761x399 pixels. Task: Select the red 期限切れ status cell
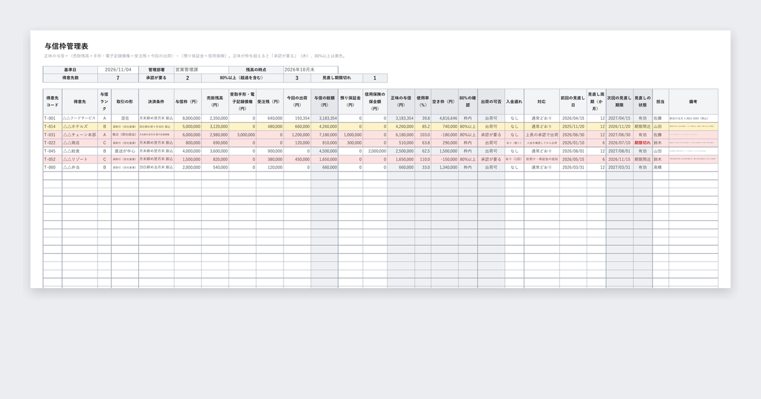(x=642, y=143)
